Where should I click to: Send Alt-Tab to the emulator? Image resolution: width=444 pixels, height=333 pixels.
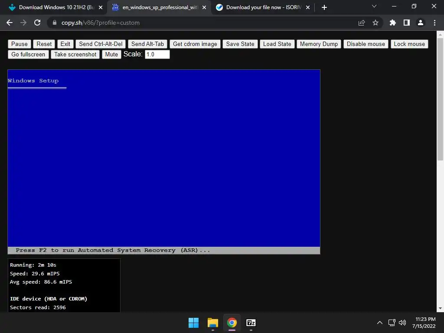pyautogui.click(x=147, y=44)
